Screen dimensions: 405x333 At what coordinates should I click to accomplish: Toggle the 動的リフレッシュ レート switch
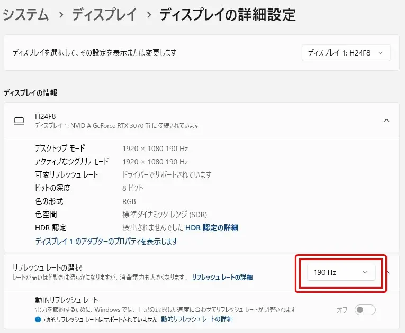pyautogui.click(x=365, y=310)
